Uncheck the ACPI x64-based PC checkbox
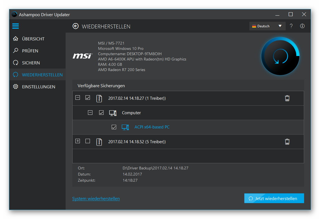This screenshot has width=320, height=219. coord(114,127)
